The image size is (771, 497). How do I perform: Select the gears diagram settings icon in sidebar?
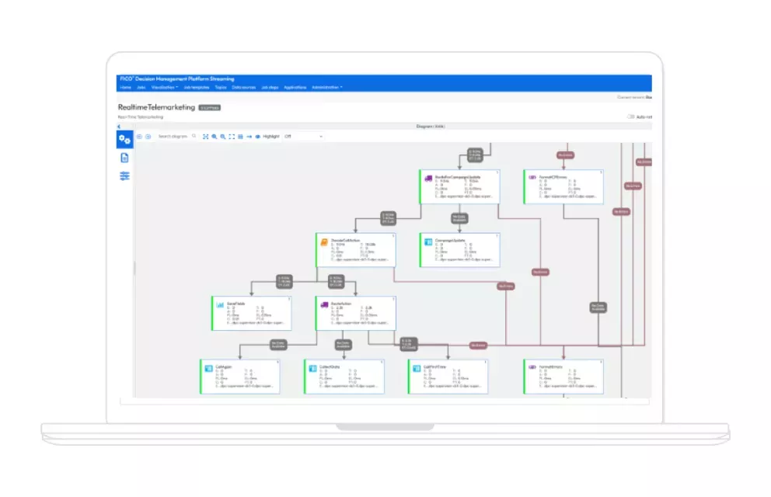pyautogui.click(x=124, y=137)
